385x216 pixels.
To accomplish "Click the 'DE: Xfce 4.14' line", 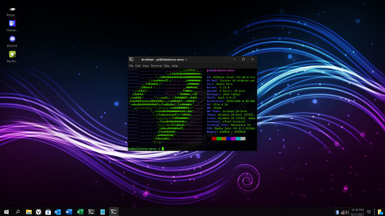I will (x=217, y=105).
